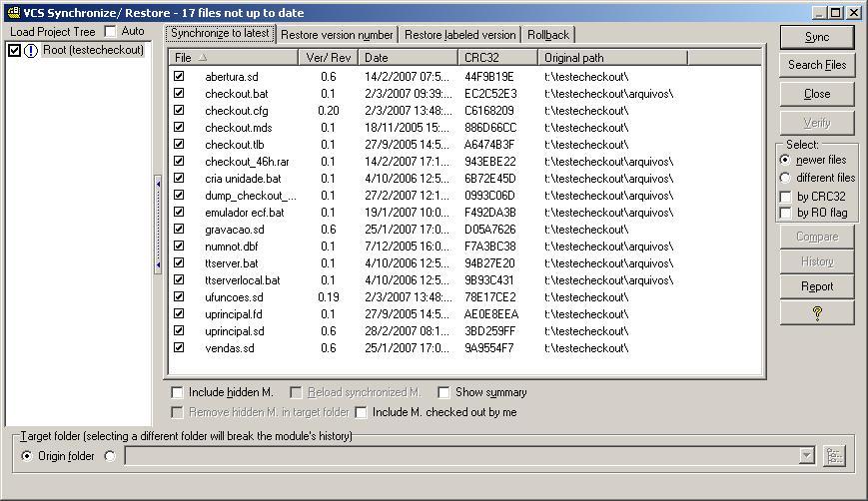Enable Include M. checked out by me
The width and height of the screenshot is (868, 501).
[361, 412]
